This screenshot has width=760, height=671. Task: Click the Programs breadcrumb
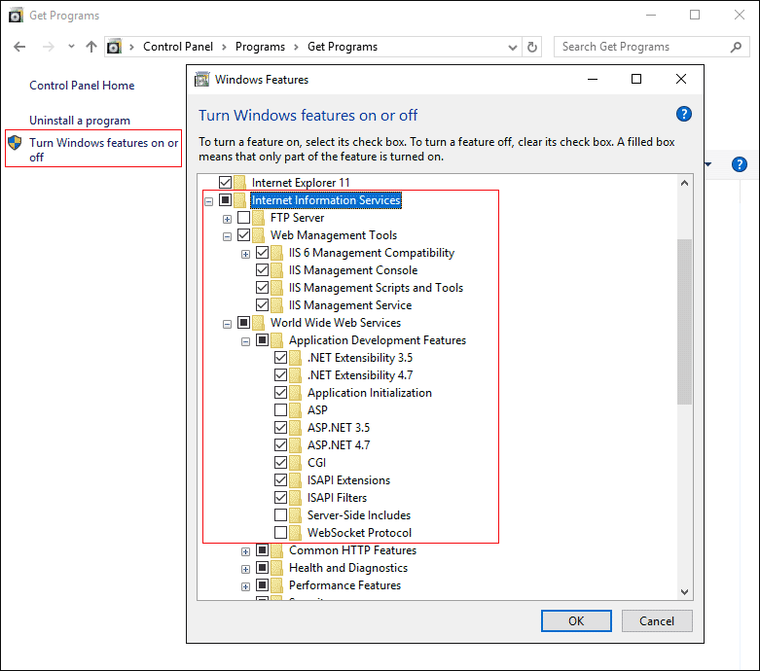click(x=260, y=47)
